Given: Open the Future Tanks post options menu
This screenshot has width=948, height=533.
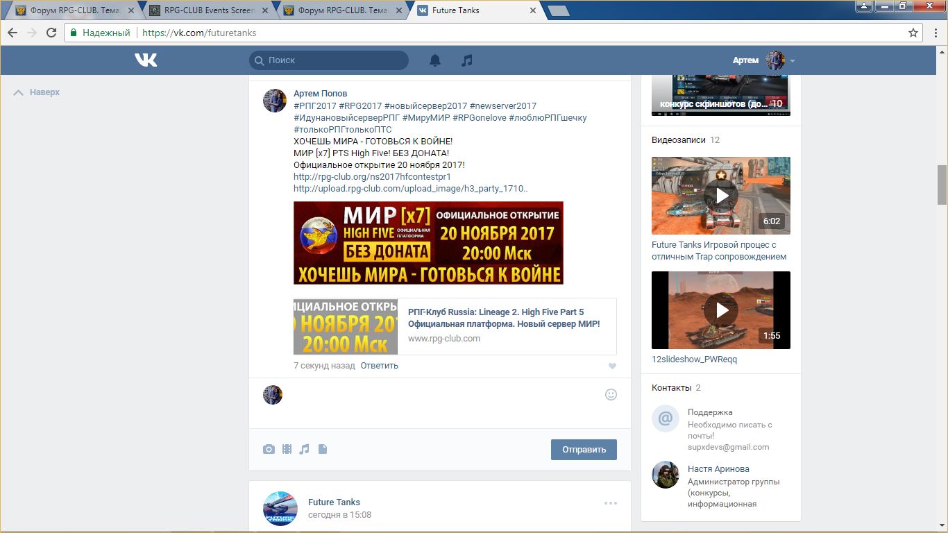Looking at the screenshot, I should point(611,503).
